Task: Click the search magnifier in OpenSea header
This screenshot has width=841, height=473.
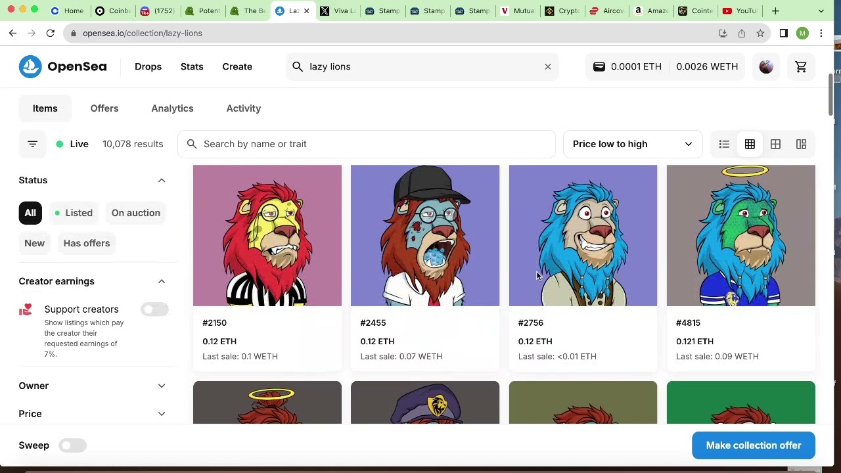Action: tap(298, 66)
